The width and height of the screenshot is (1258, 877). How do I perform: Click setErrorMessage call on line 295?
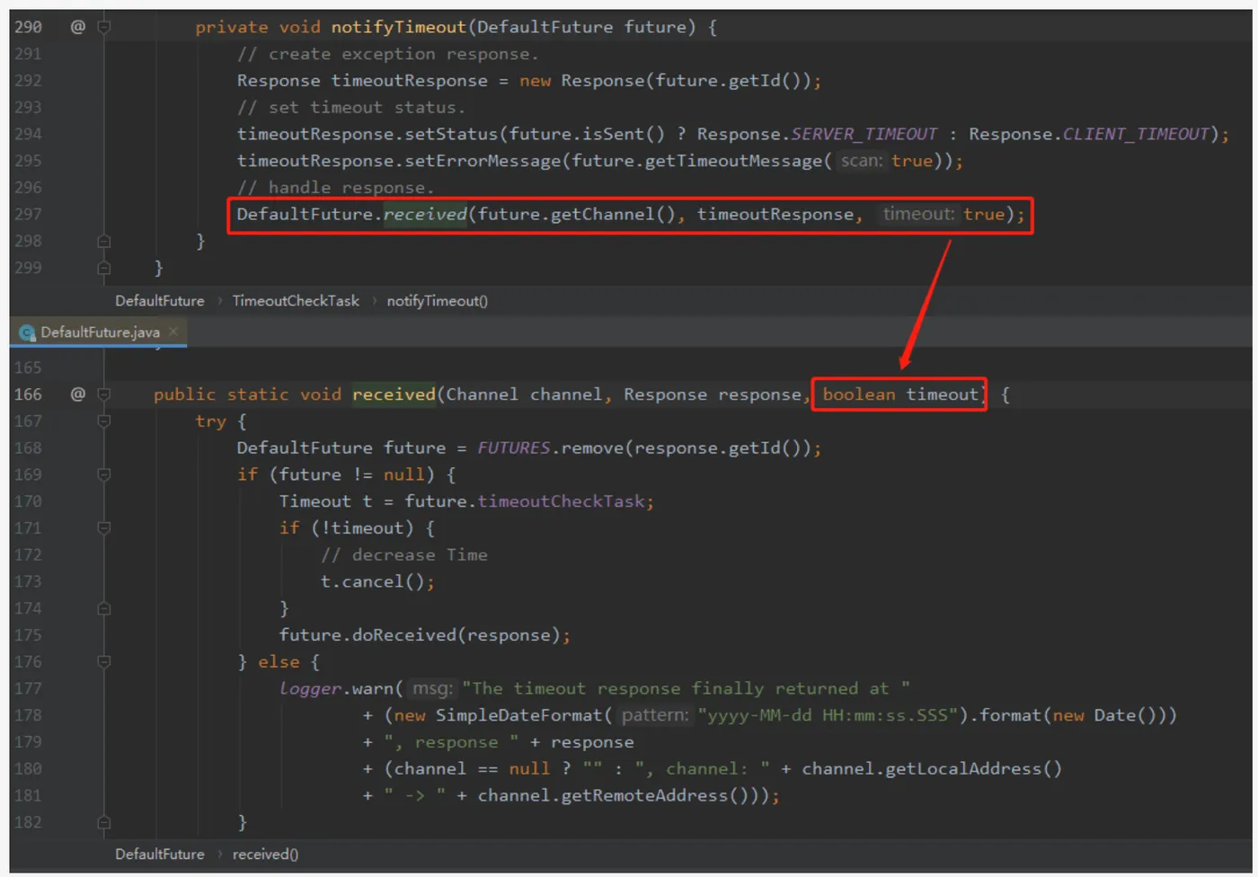point(483,161)
